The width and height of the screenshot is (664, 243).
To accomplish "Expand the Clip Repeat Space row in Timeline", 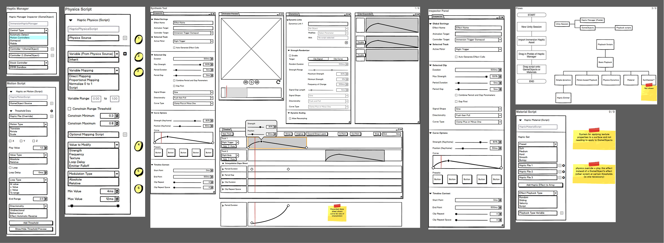I will tap(223, 189).
